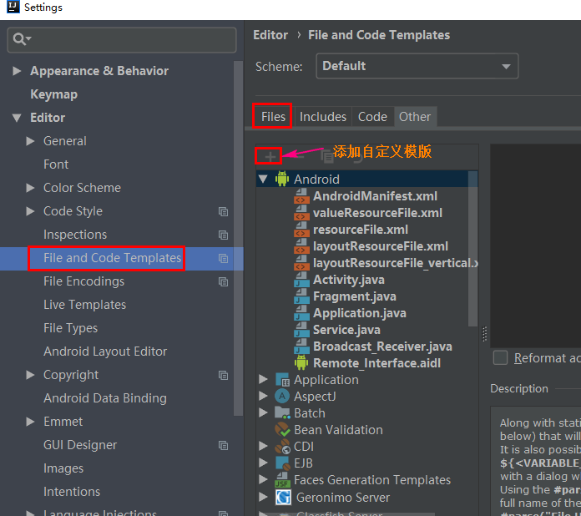Expand the Code Style node
Viewport: 581px width, 516px height.
[x=30, y=211]
